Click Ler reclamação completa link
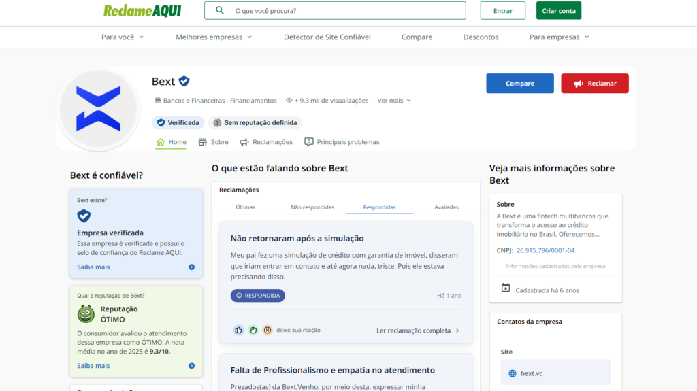The width and height of the screenshot is (697, 391). tap(413, 330)
